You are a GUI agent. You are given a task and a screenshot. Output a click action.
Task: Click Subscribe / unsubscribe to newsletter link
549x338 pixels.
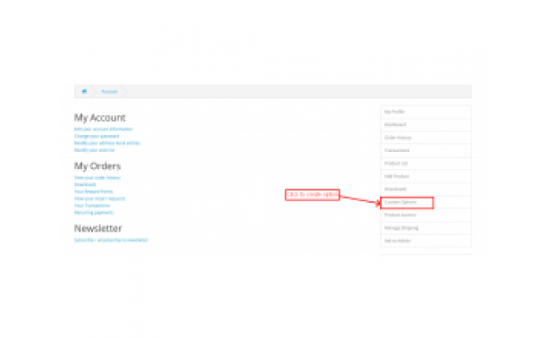tap(111, 240)
